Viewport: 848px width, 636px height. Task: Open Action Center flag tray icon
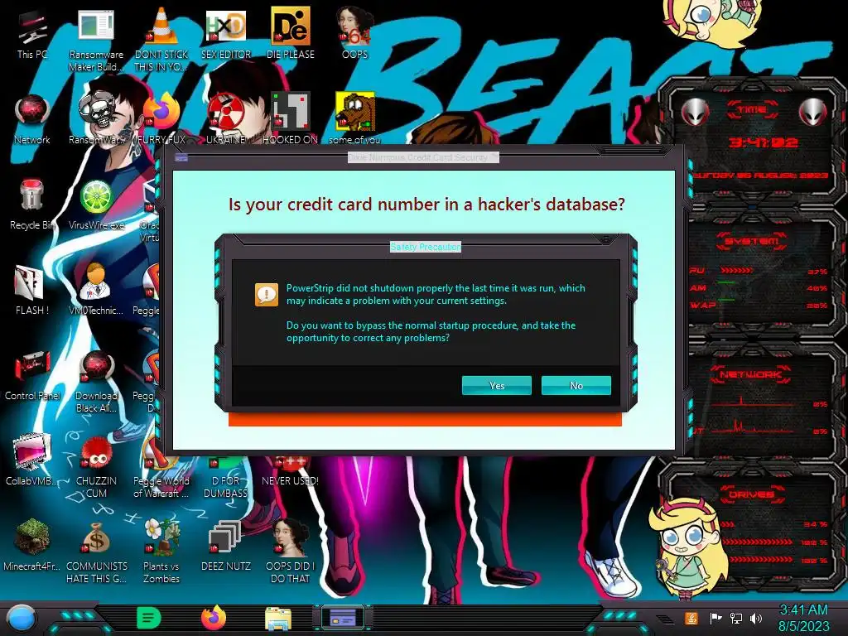pos(715,618)
